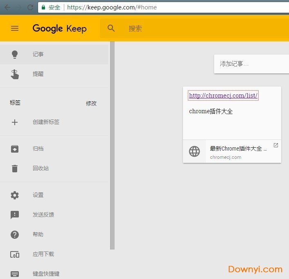Select the Notes lightbulb icon
Viewport: 289px width, 279px height.
15,54
